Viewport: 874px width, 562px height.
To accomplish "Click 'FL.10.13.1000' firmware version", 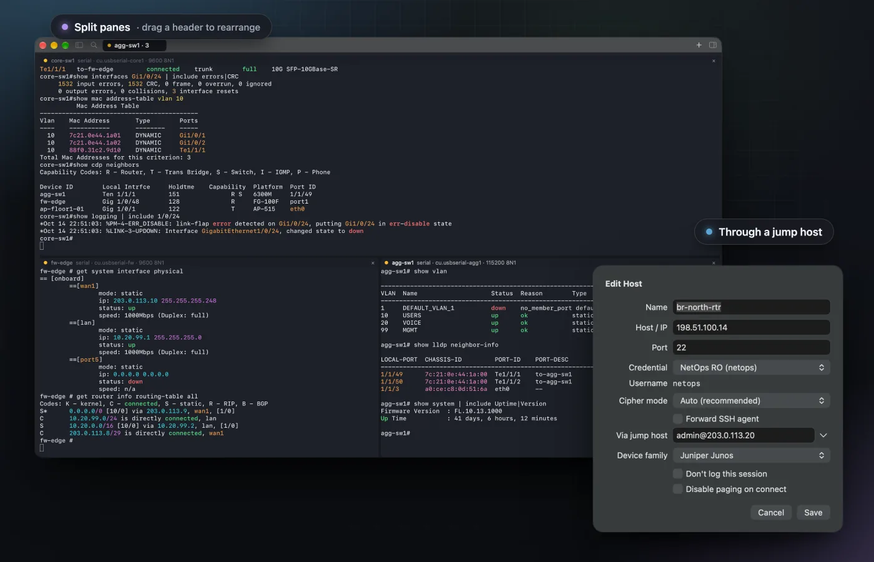I will 478,412.
